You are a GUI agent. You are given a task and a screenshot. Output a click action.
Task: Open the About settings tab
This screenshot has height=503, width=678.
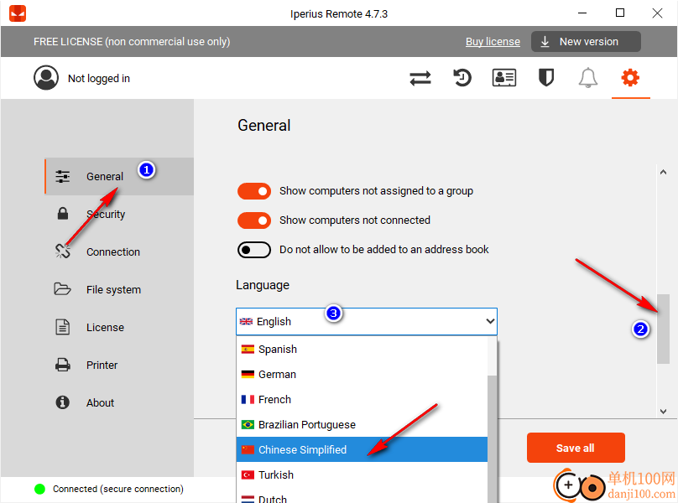tap(119, 402)
